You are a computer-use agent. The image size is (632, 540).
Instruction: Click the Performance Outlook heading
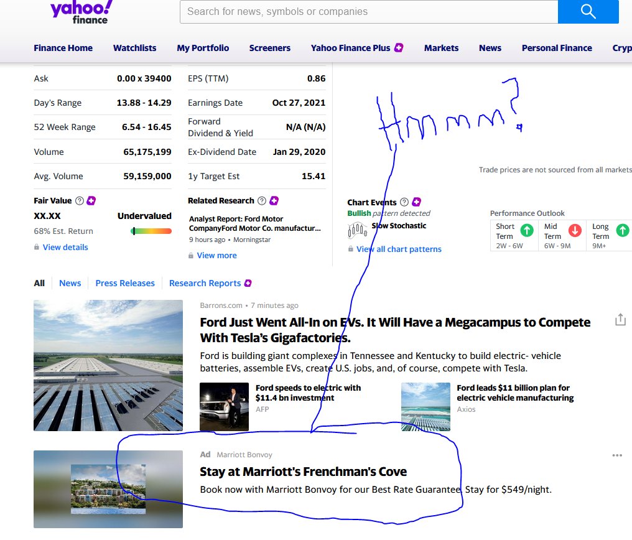527,213
